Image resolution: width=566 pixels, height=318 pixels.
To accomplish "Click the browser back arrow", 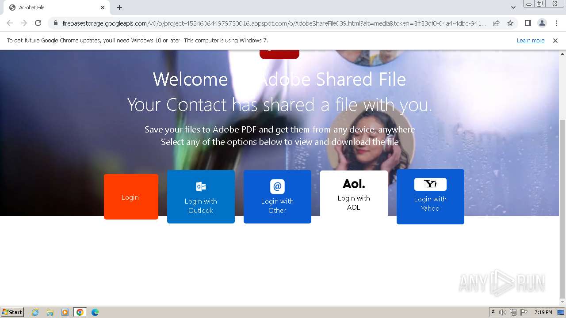I will point(10,23).
